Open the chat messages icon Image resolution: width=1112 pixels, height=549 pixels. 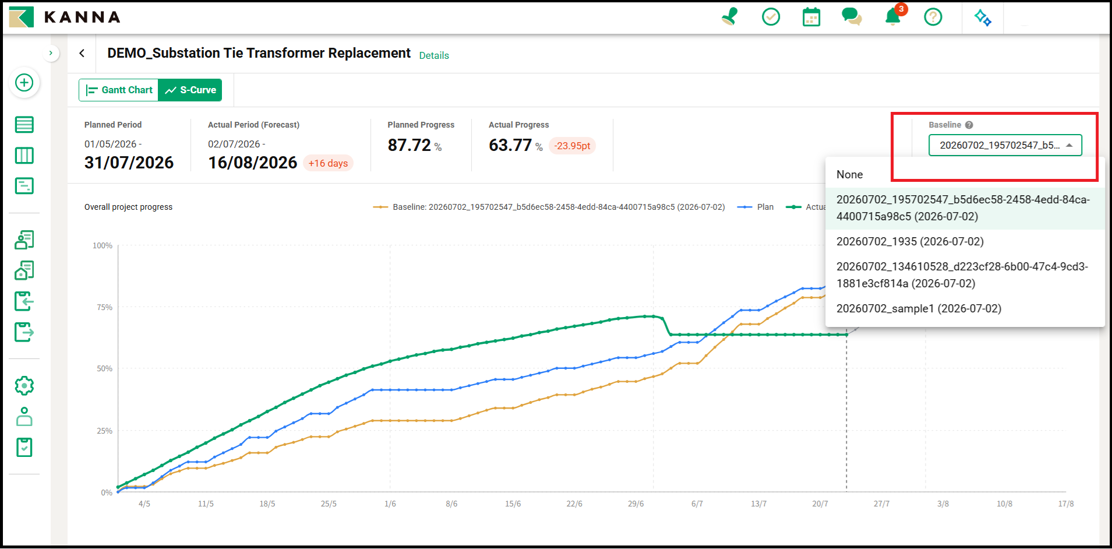click(852, 16)
